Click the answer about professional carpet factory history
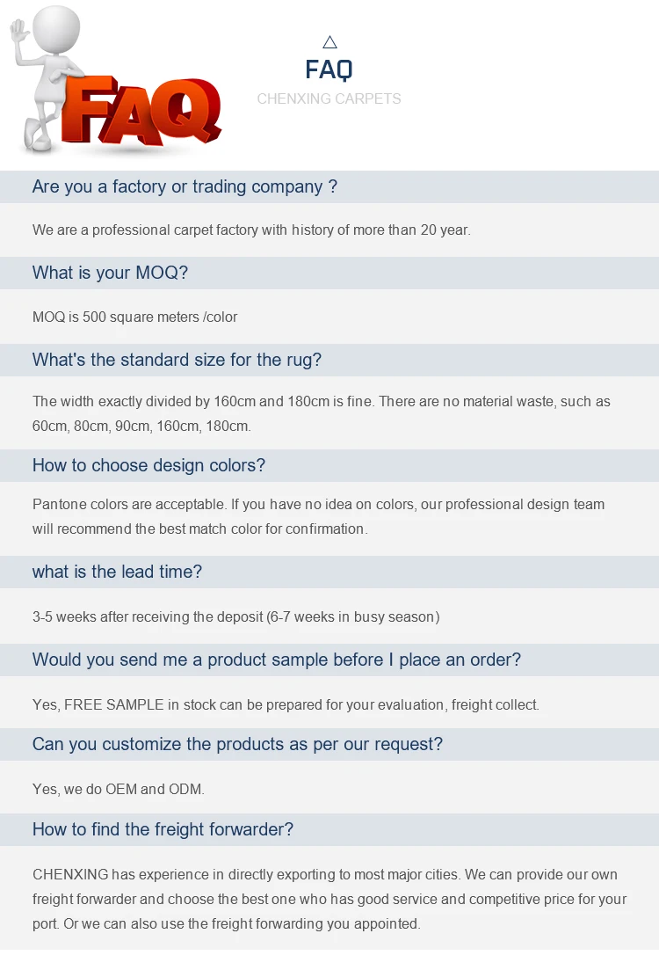Viewport: 659px width, 970px height. coord(251,230)
